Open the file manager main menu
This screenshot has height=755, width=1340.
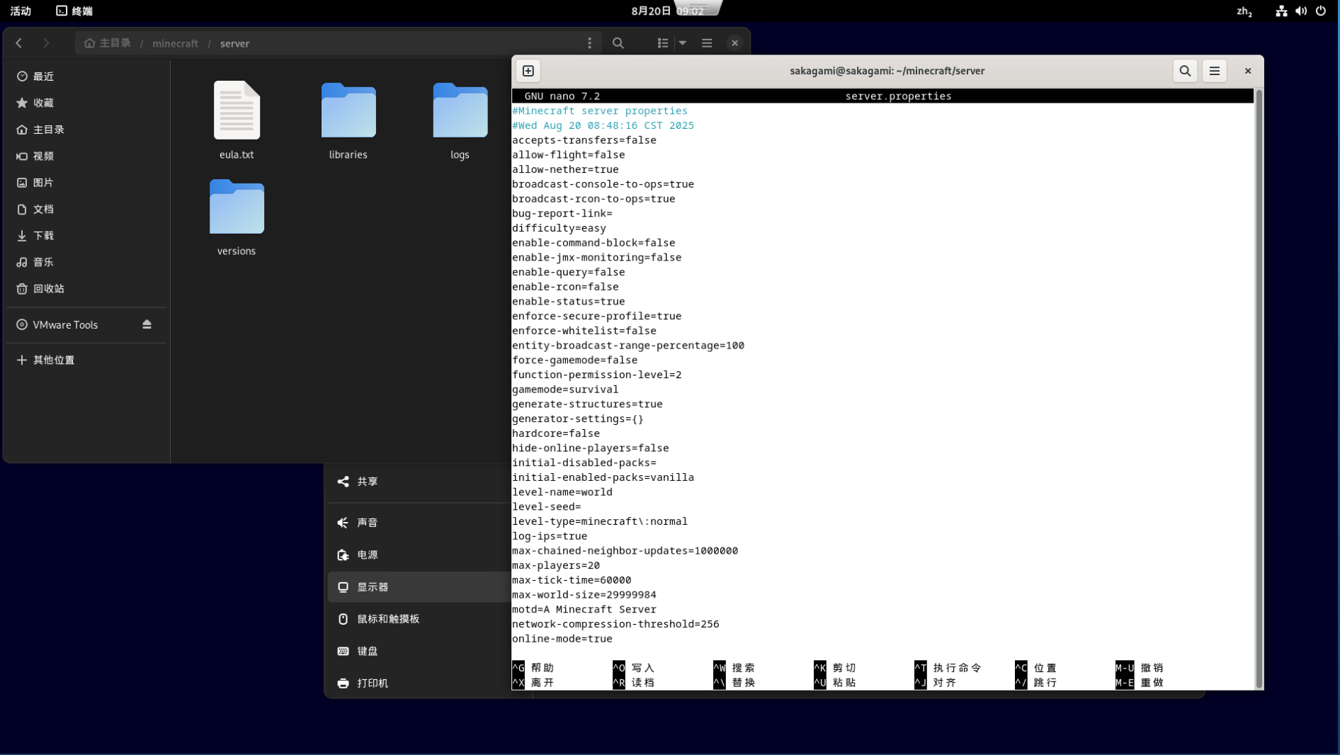pyautogui.click(x=707, y=43)
